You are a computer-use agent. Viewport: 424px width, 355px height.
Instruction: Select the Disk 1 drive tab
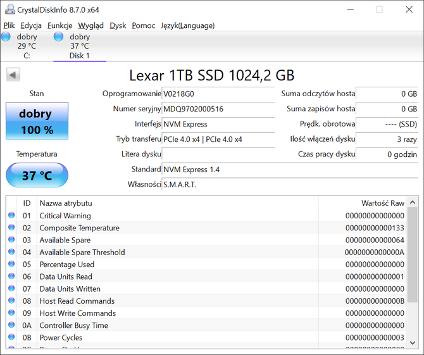(x=80, y=46)
